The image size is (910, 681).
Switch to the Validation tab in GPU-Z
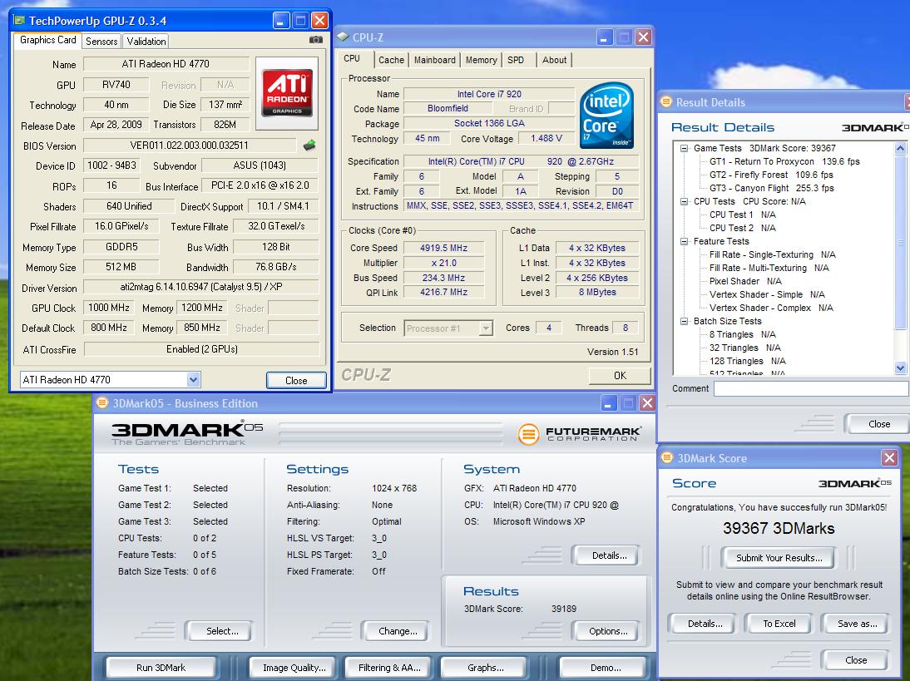point(146,42)
